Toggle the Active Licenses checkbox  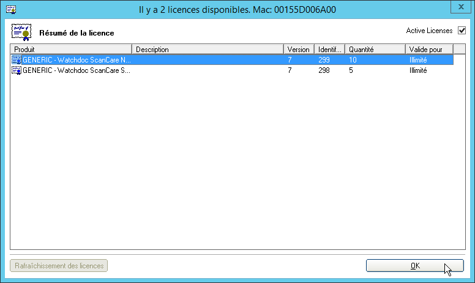(x=462, y=31)
